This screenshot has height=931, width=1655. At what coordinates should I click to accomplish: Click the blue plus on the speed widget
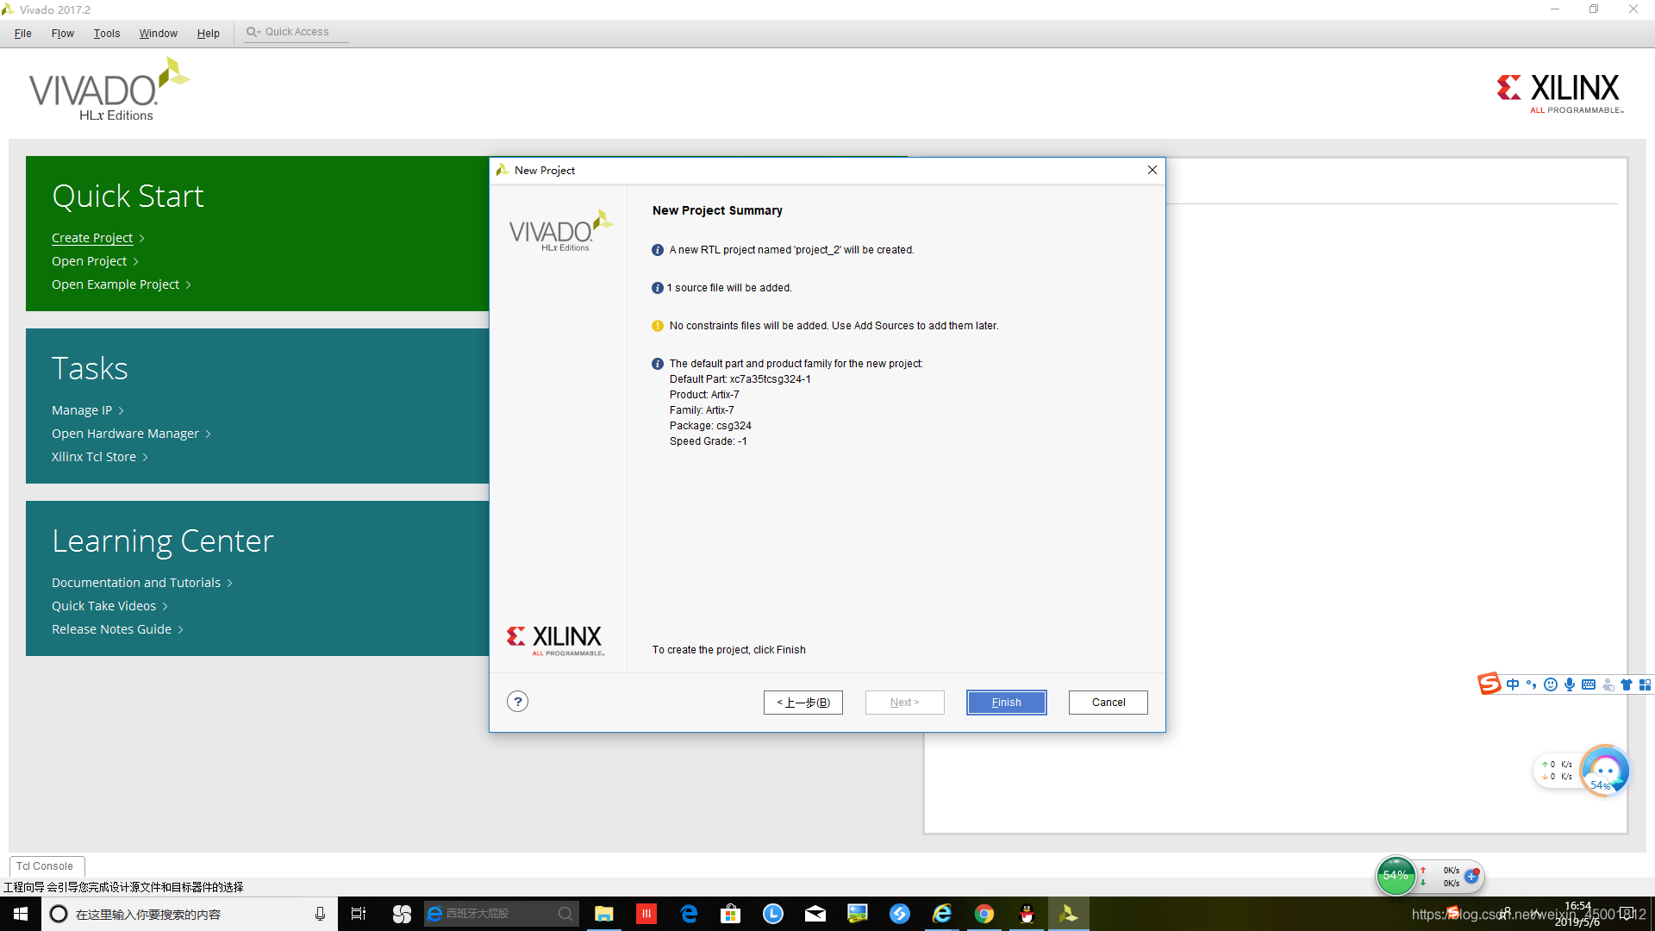1471,876
